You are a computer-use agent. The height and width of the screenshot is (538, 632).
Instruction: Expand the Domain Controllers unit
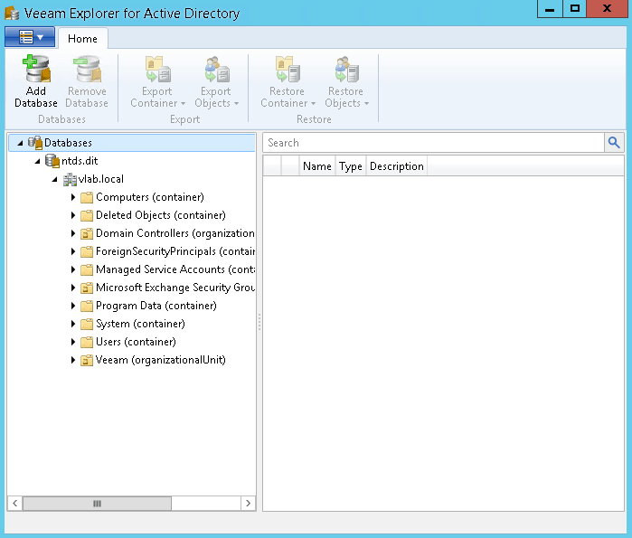pyautogui.click(x=73, y=233)
